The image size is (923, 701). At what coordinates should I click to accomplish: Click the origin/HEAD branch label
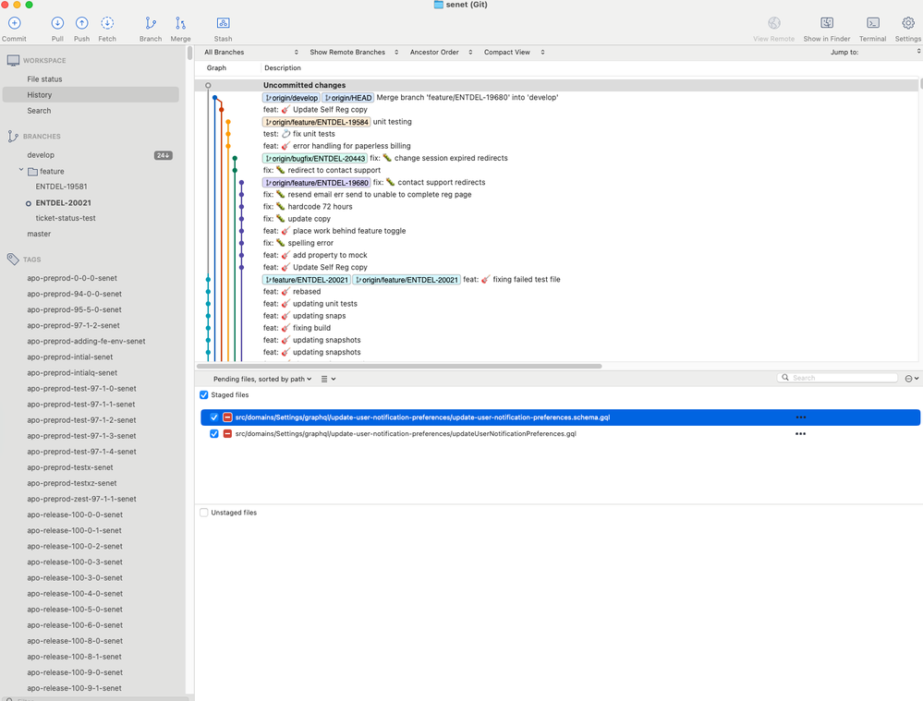click(x=348, y=98)
